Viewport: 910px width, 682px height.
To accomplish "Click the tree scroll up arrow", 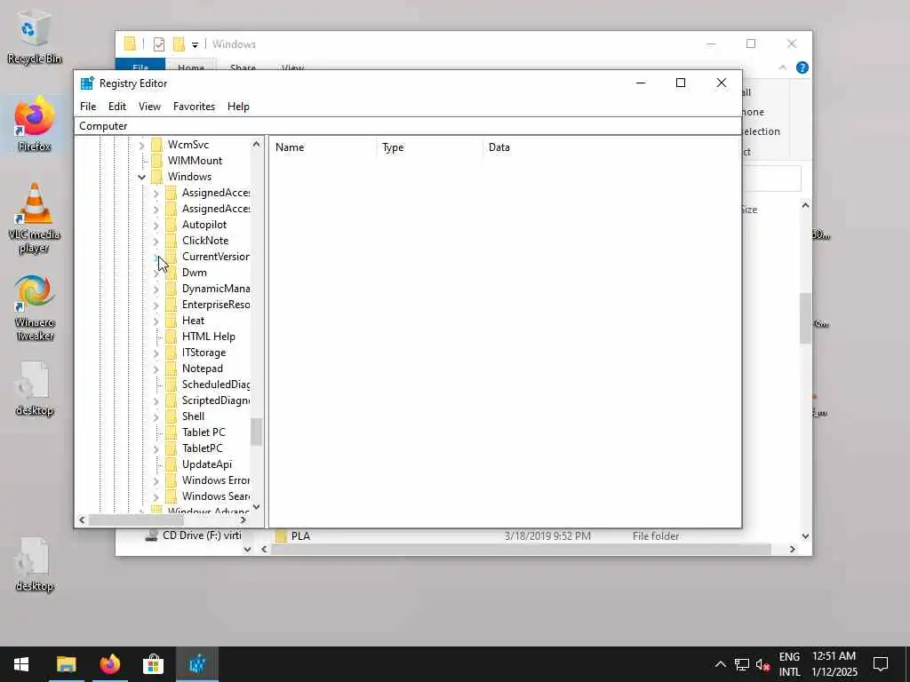I will tap(256, 144).
